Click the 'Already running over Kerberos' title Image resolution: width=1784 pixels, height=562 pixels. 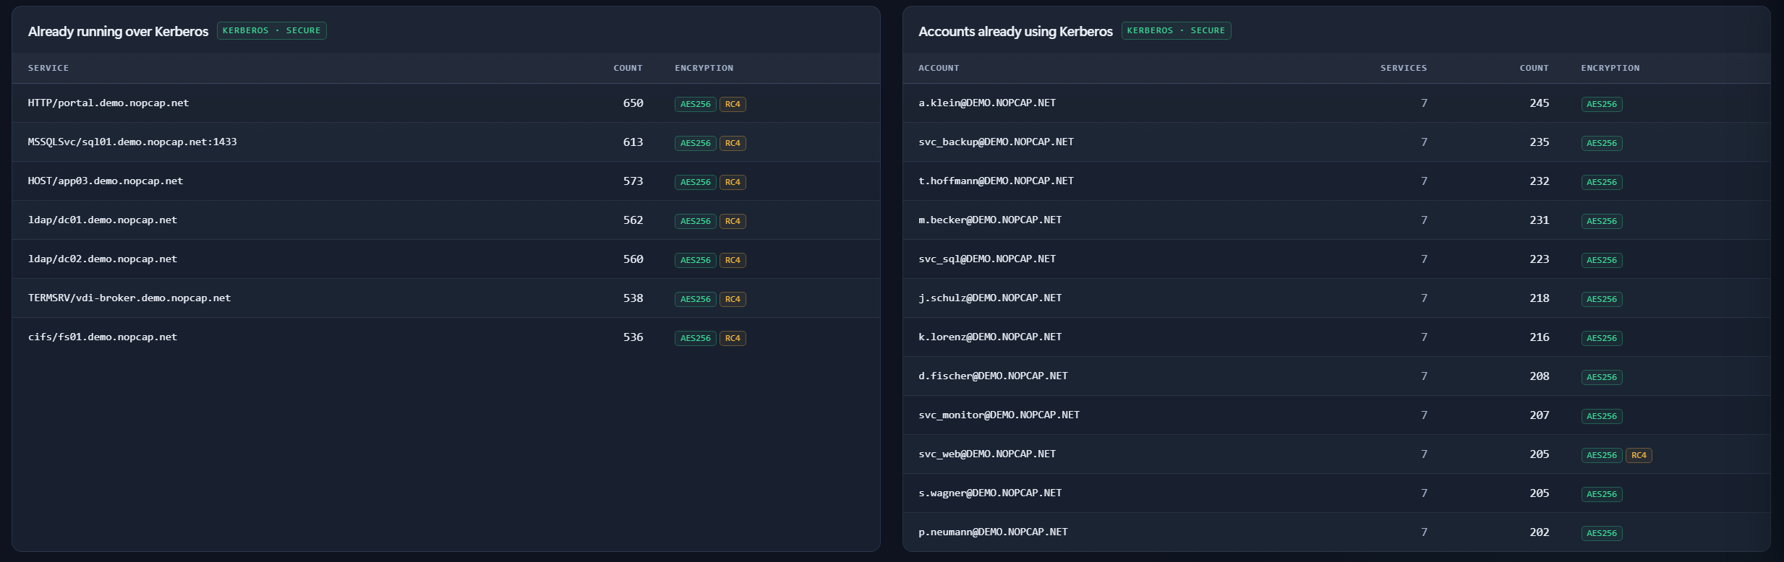tap(118, 31)
